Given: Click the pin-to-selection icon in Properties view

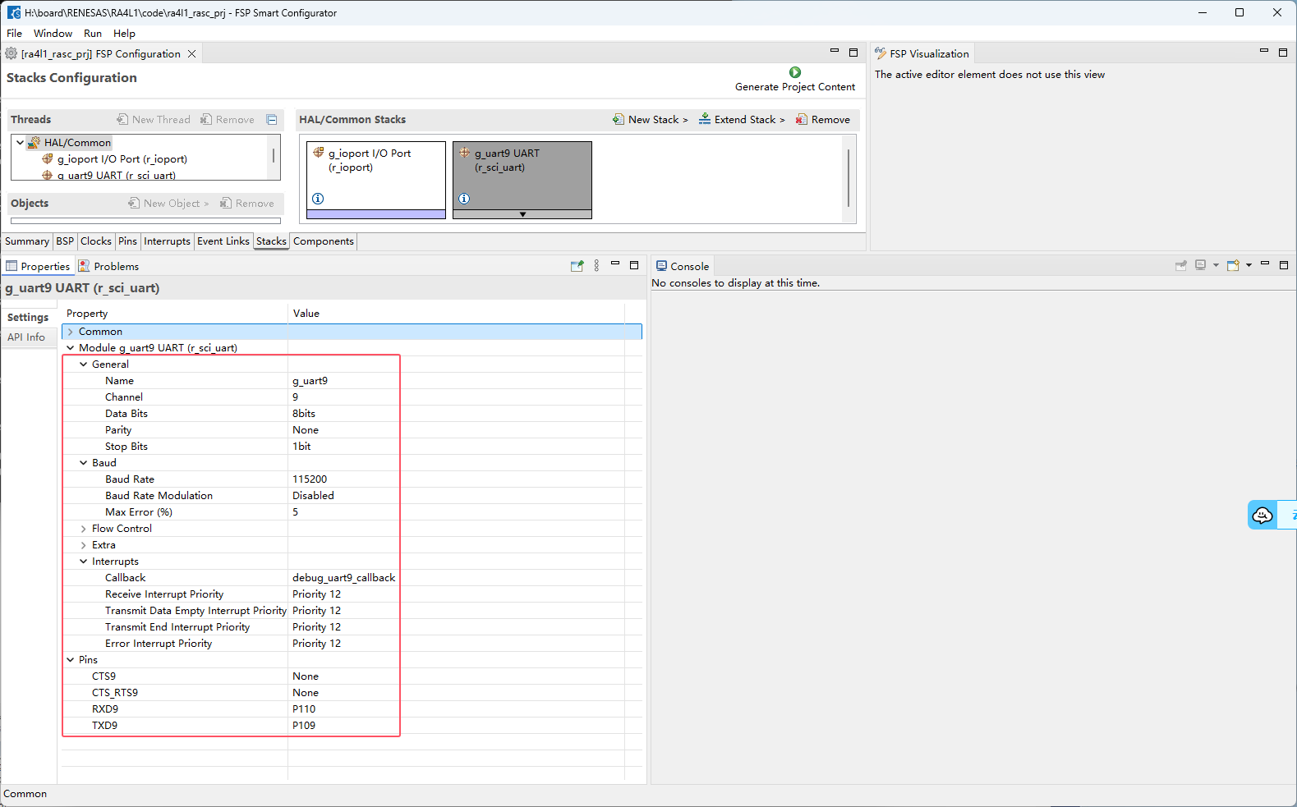Looking at the screenshot, I should coord(577,266).
